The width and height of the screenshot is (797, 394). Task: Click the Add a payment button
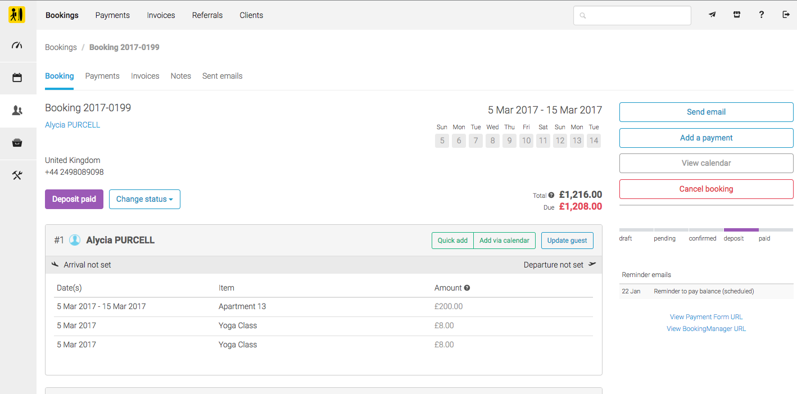click(706, 138)
